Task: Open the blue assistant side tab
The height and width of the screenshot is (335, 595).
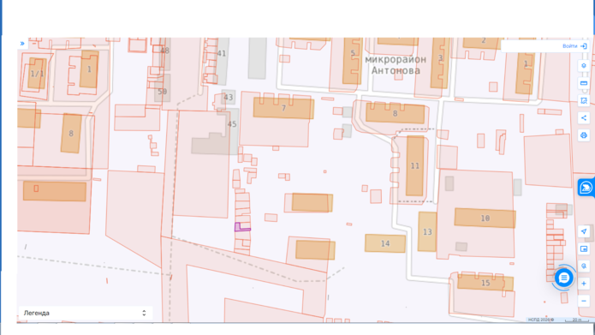Action: [586, 188]
